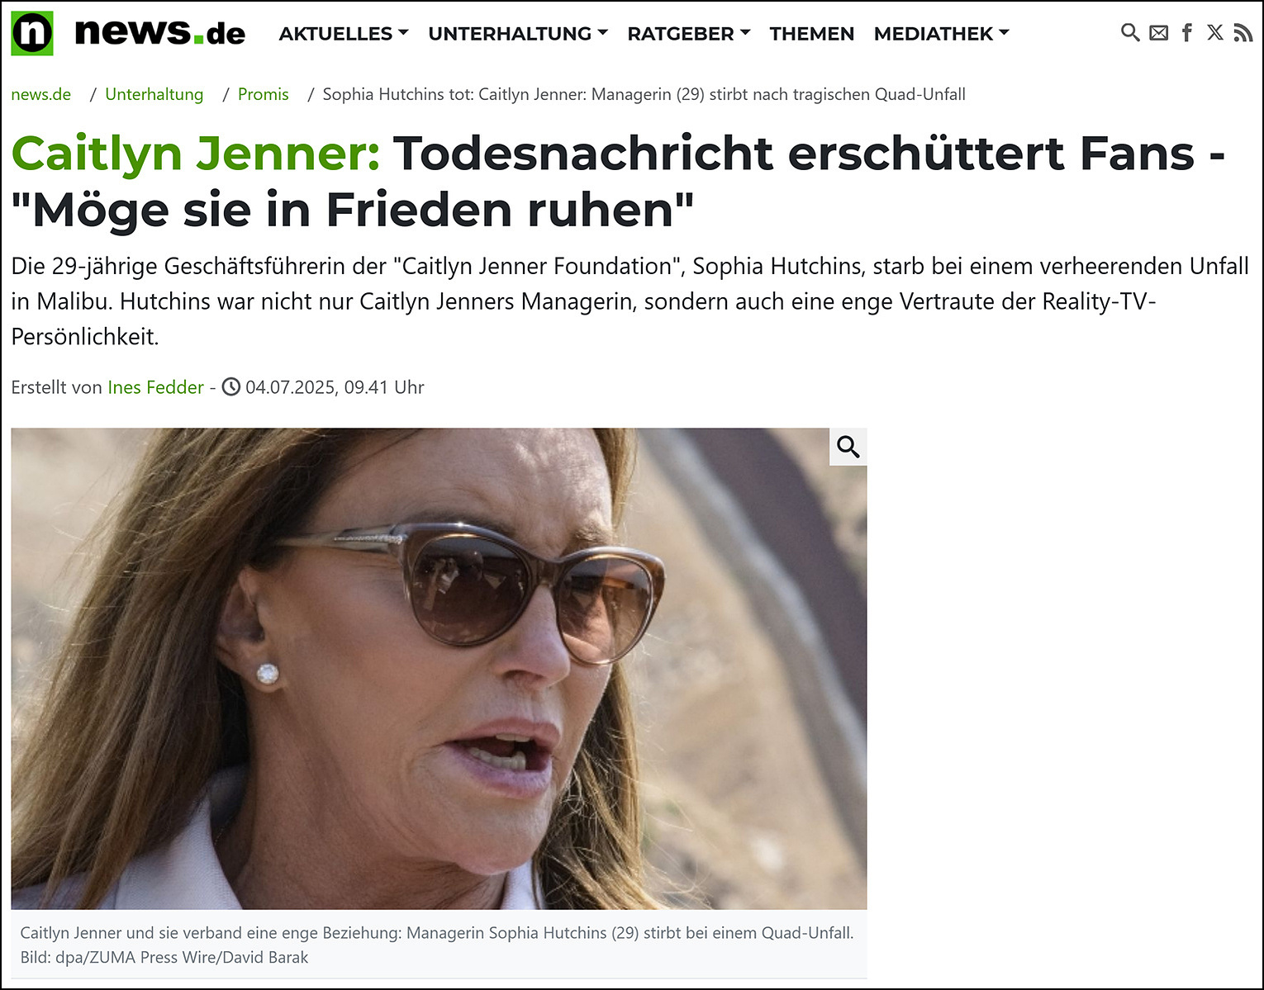Click the clock icon beside publication date
1264x990 pixels.
coord(231,386)
